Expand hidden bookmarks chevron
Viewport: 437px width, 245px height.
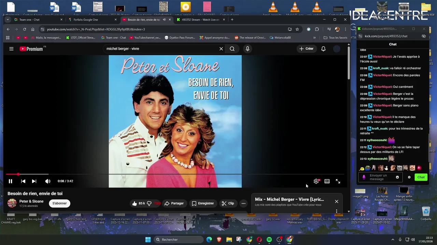tap(314, 37)
